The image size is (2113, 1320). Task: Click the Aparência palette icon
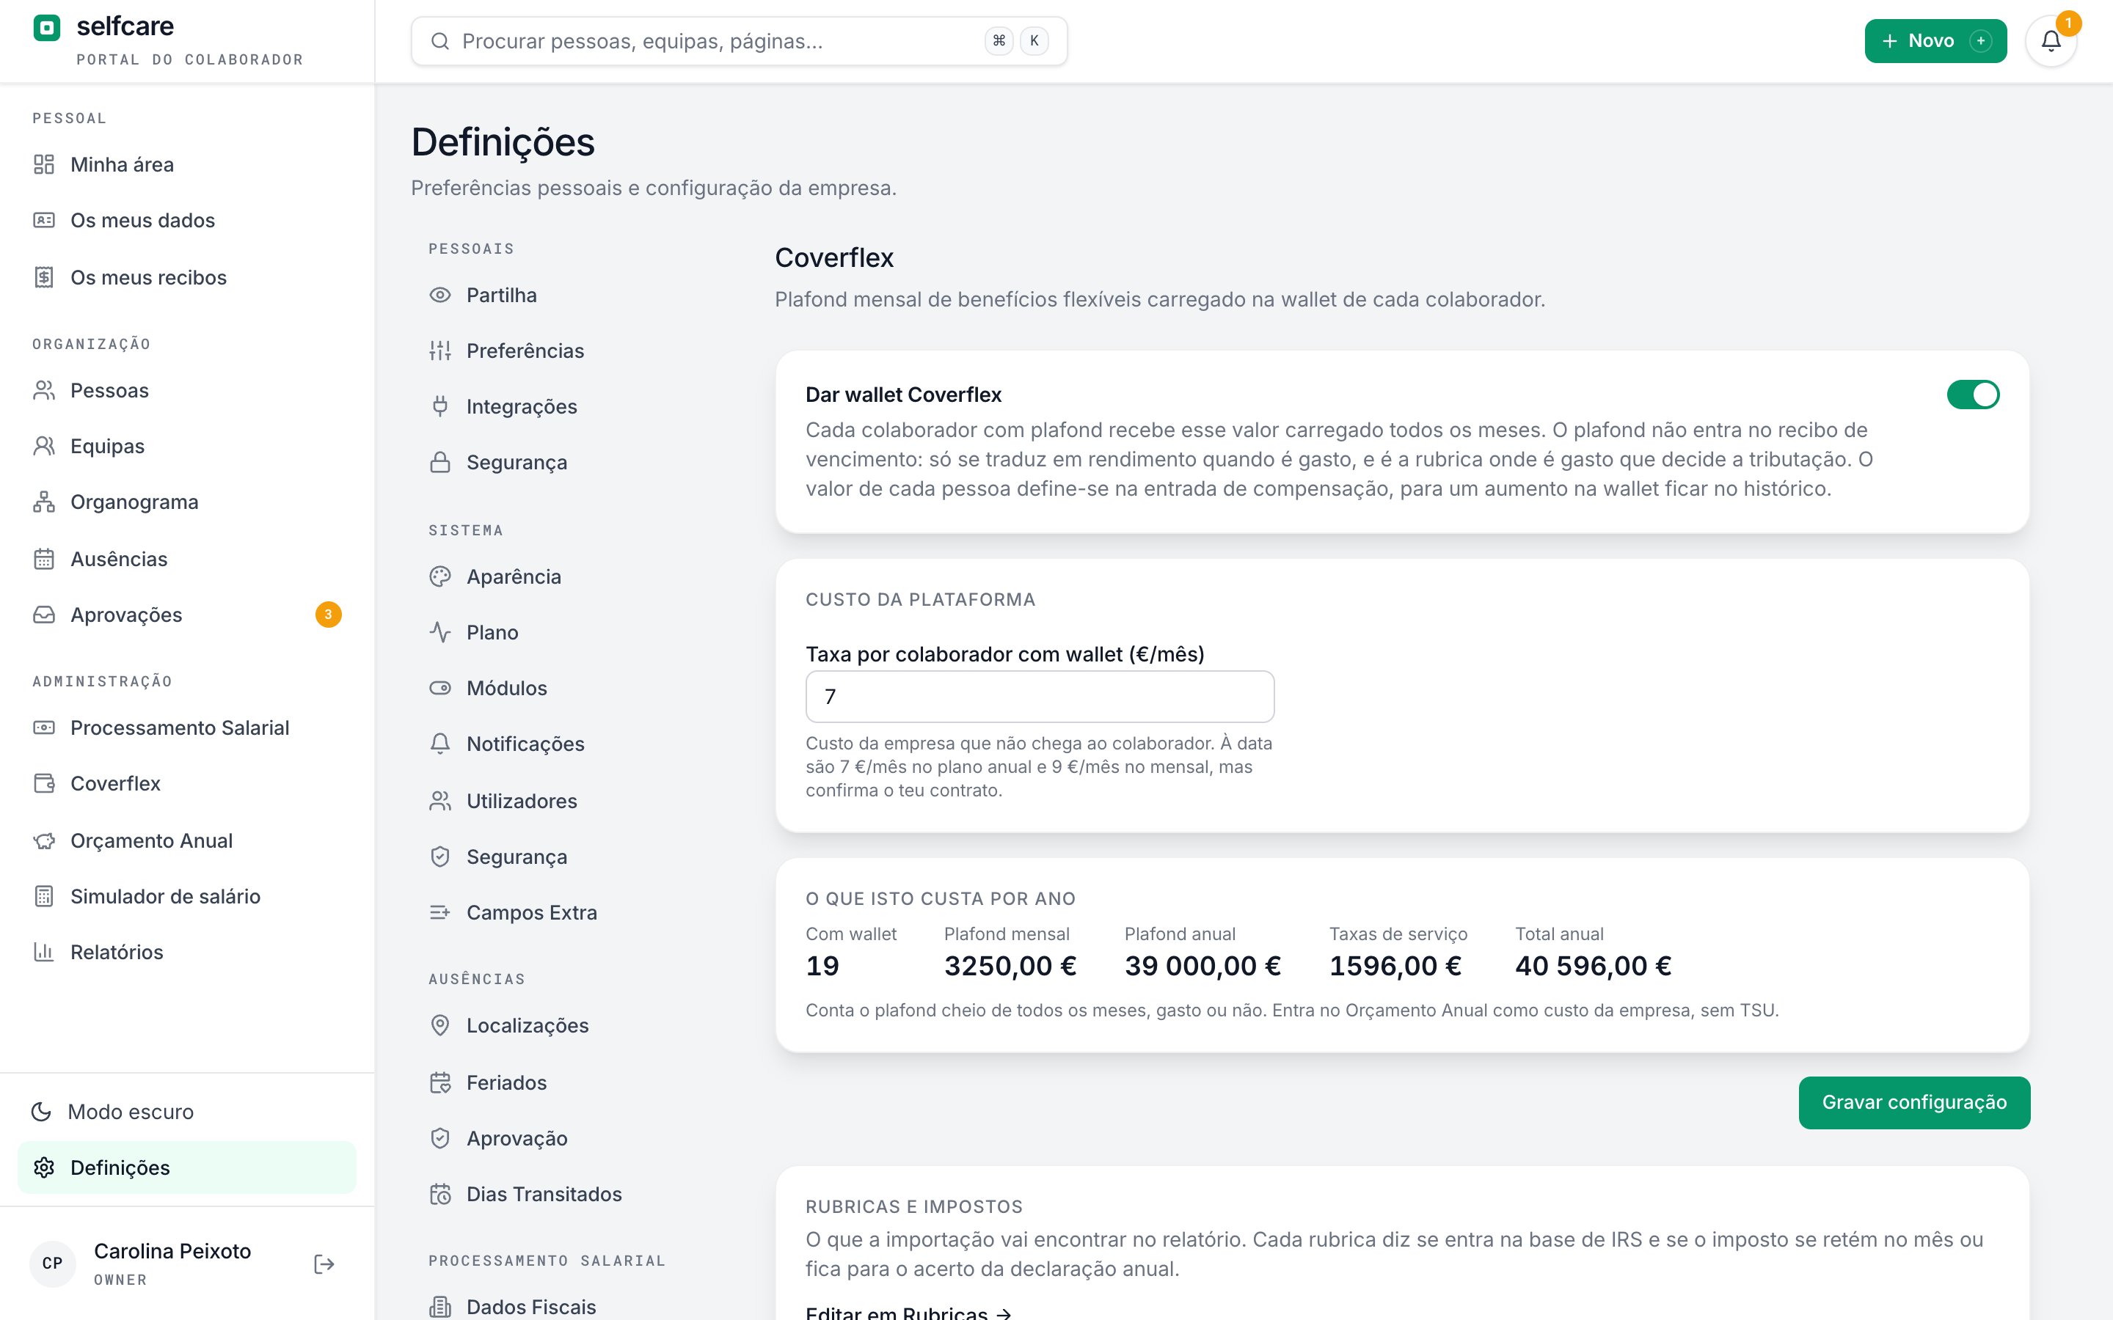click(440, 576)
